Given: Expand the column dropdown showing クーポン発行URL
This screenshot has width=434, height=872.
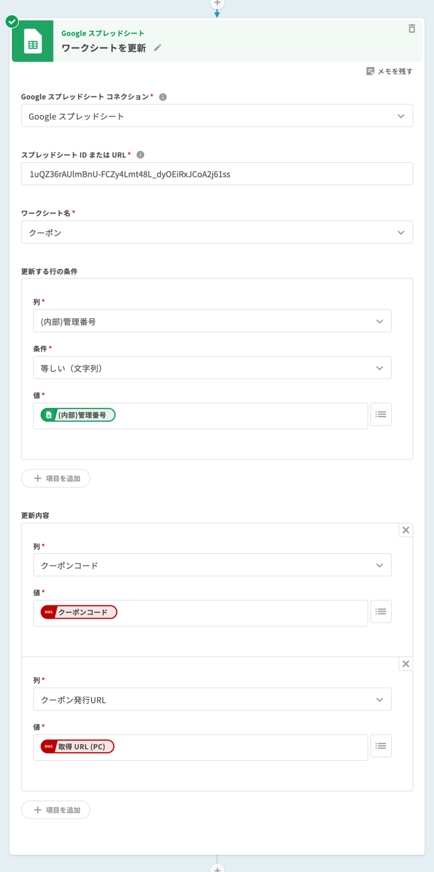Looking at the screenshot, I should 212,700.
